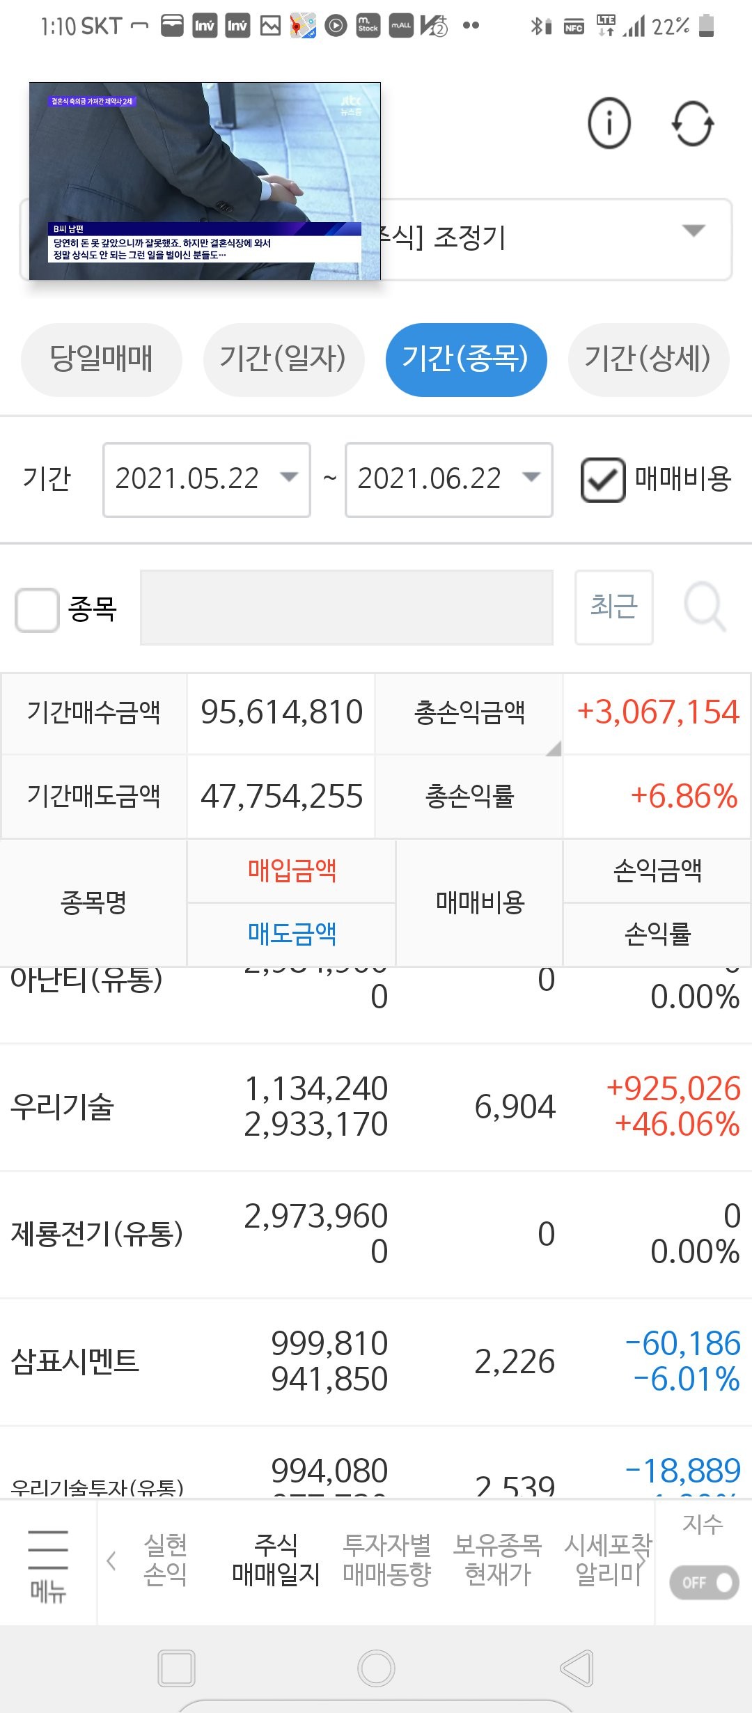Tap the floating JTBC news video thumbnail

click(x=205, y=181)
